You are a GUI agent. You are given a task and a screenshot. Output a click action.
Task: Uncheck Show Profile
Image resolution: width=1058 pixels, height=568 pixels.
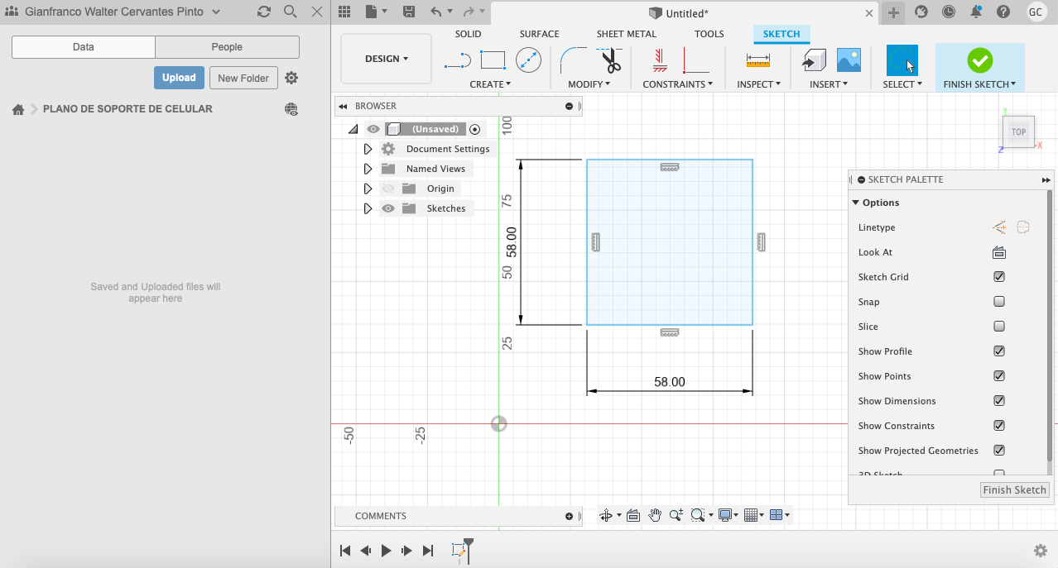pyautogui.click(x=999, y=351)
